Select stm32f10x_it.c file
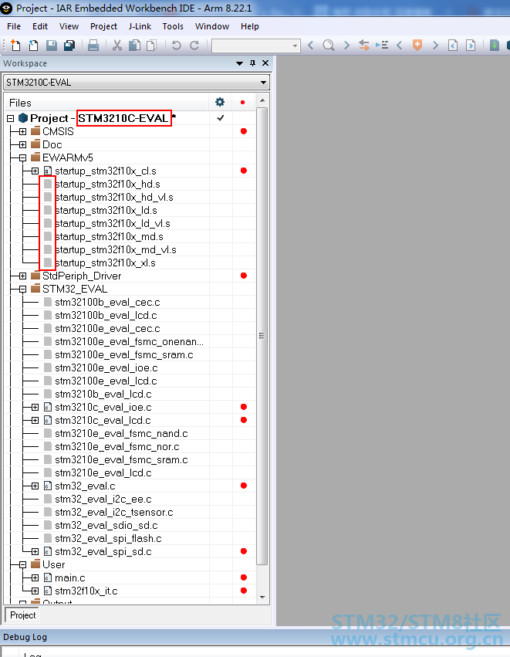Viewport: 510px width, 657px height. [86, 591]
